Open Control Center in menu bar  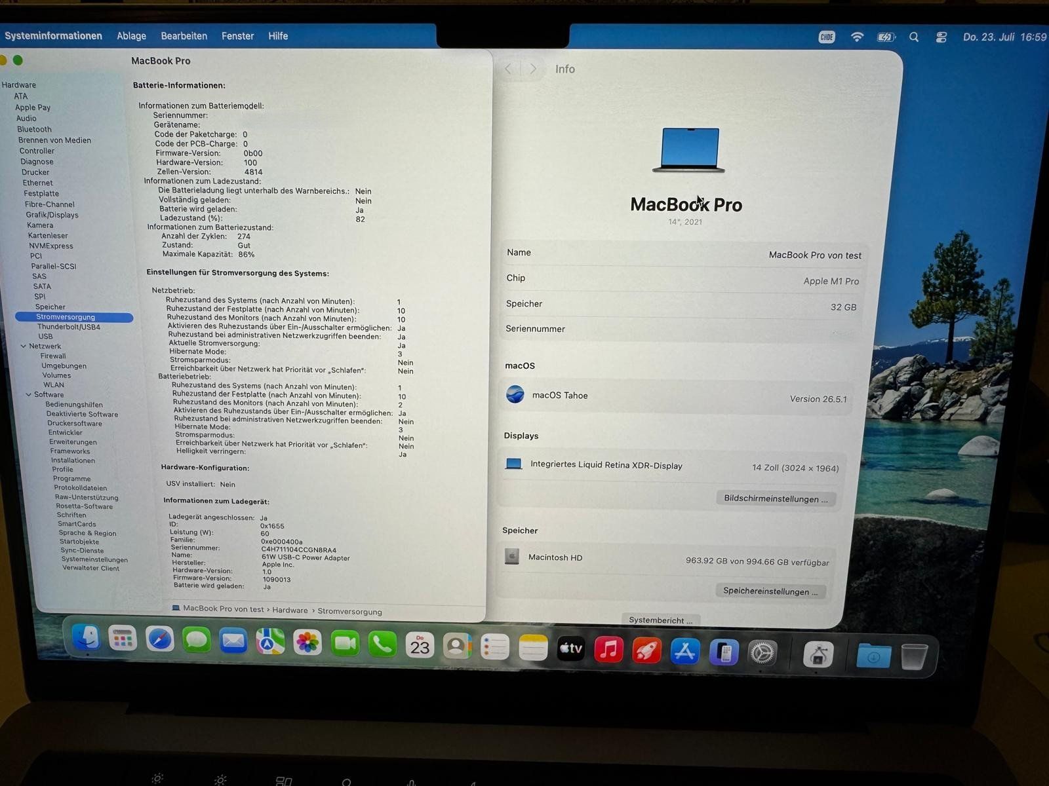941,37
